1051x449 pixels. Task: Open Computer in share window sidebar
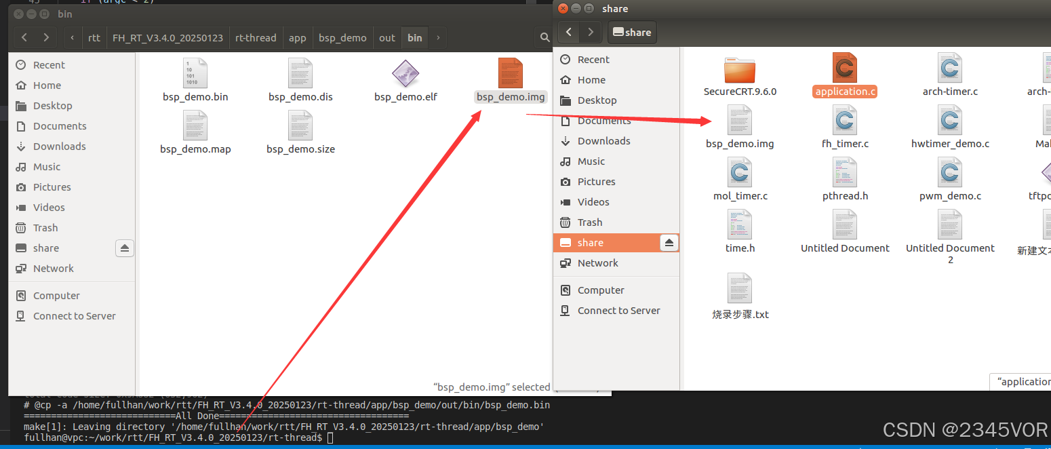(x=616, y=290)
